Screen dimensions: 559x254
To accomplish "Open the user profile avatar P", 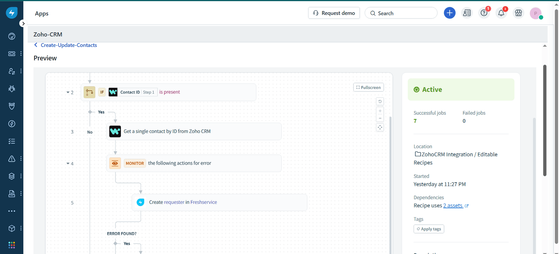I will tap(536, 13).
